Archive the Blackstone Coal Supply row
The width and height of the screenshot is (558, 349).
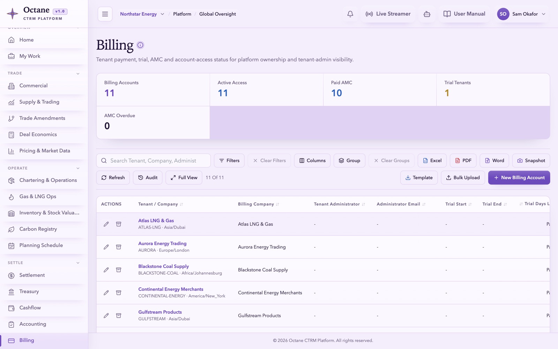[x=119, y=270]
